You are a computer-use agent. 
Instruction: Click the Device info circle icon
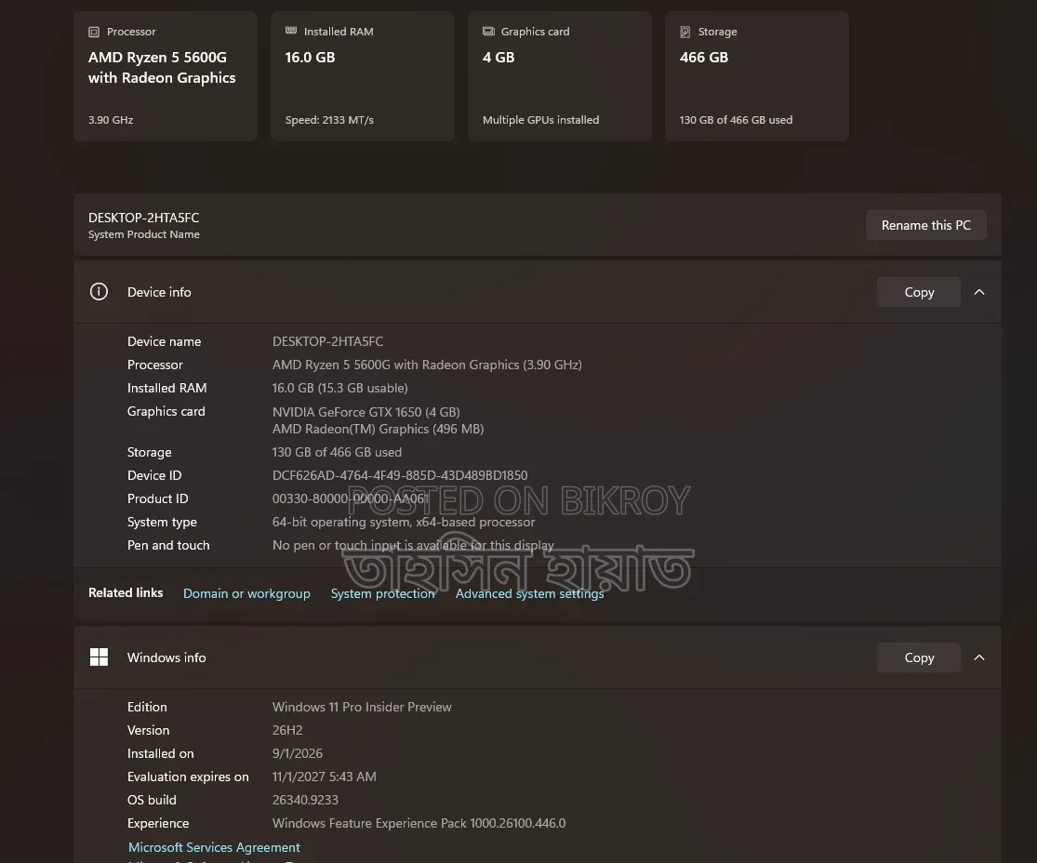99,292
